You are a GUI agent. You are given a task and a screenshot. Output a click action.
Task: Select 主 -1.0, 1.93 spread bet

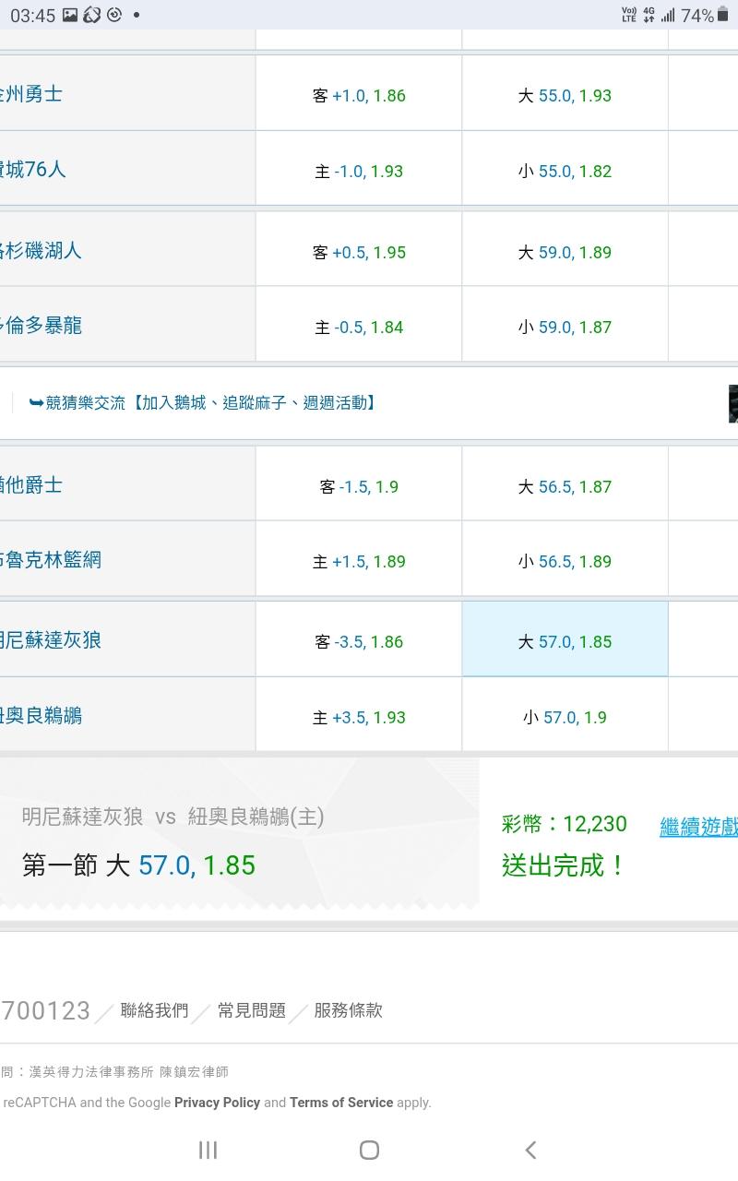tap(359, 172)
